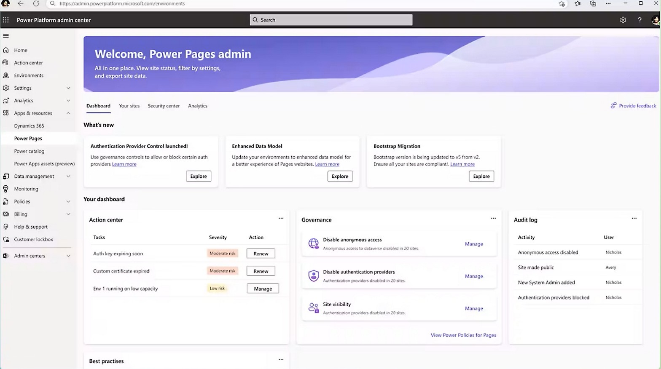
Task: Open Audit log card more options
Action: click(634, 218)
